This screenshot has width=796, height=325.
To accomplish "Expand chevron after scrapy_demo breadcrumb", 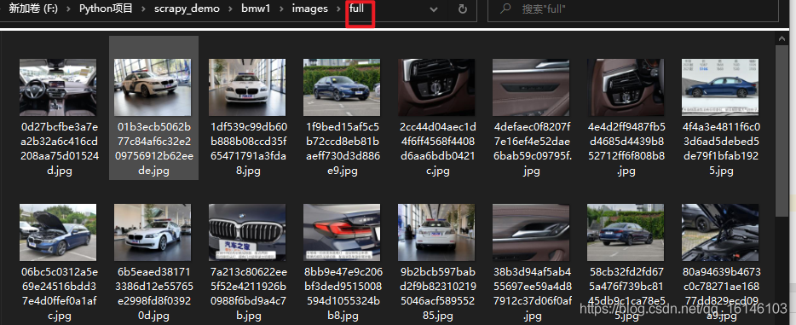I will 231,9.
